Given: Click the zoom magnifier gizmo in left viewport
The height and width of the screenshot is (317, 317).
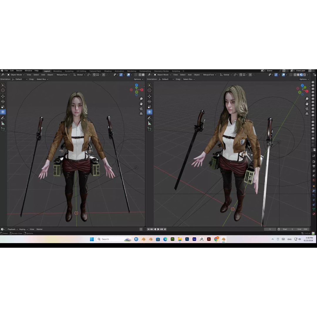Looking at the screenshot, I should point(141,99).
